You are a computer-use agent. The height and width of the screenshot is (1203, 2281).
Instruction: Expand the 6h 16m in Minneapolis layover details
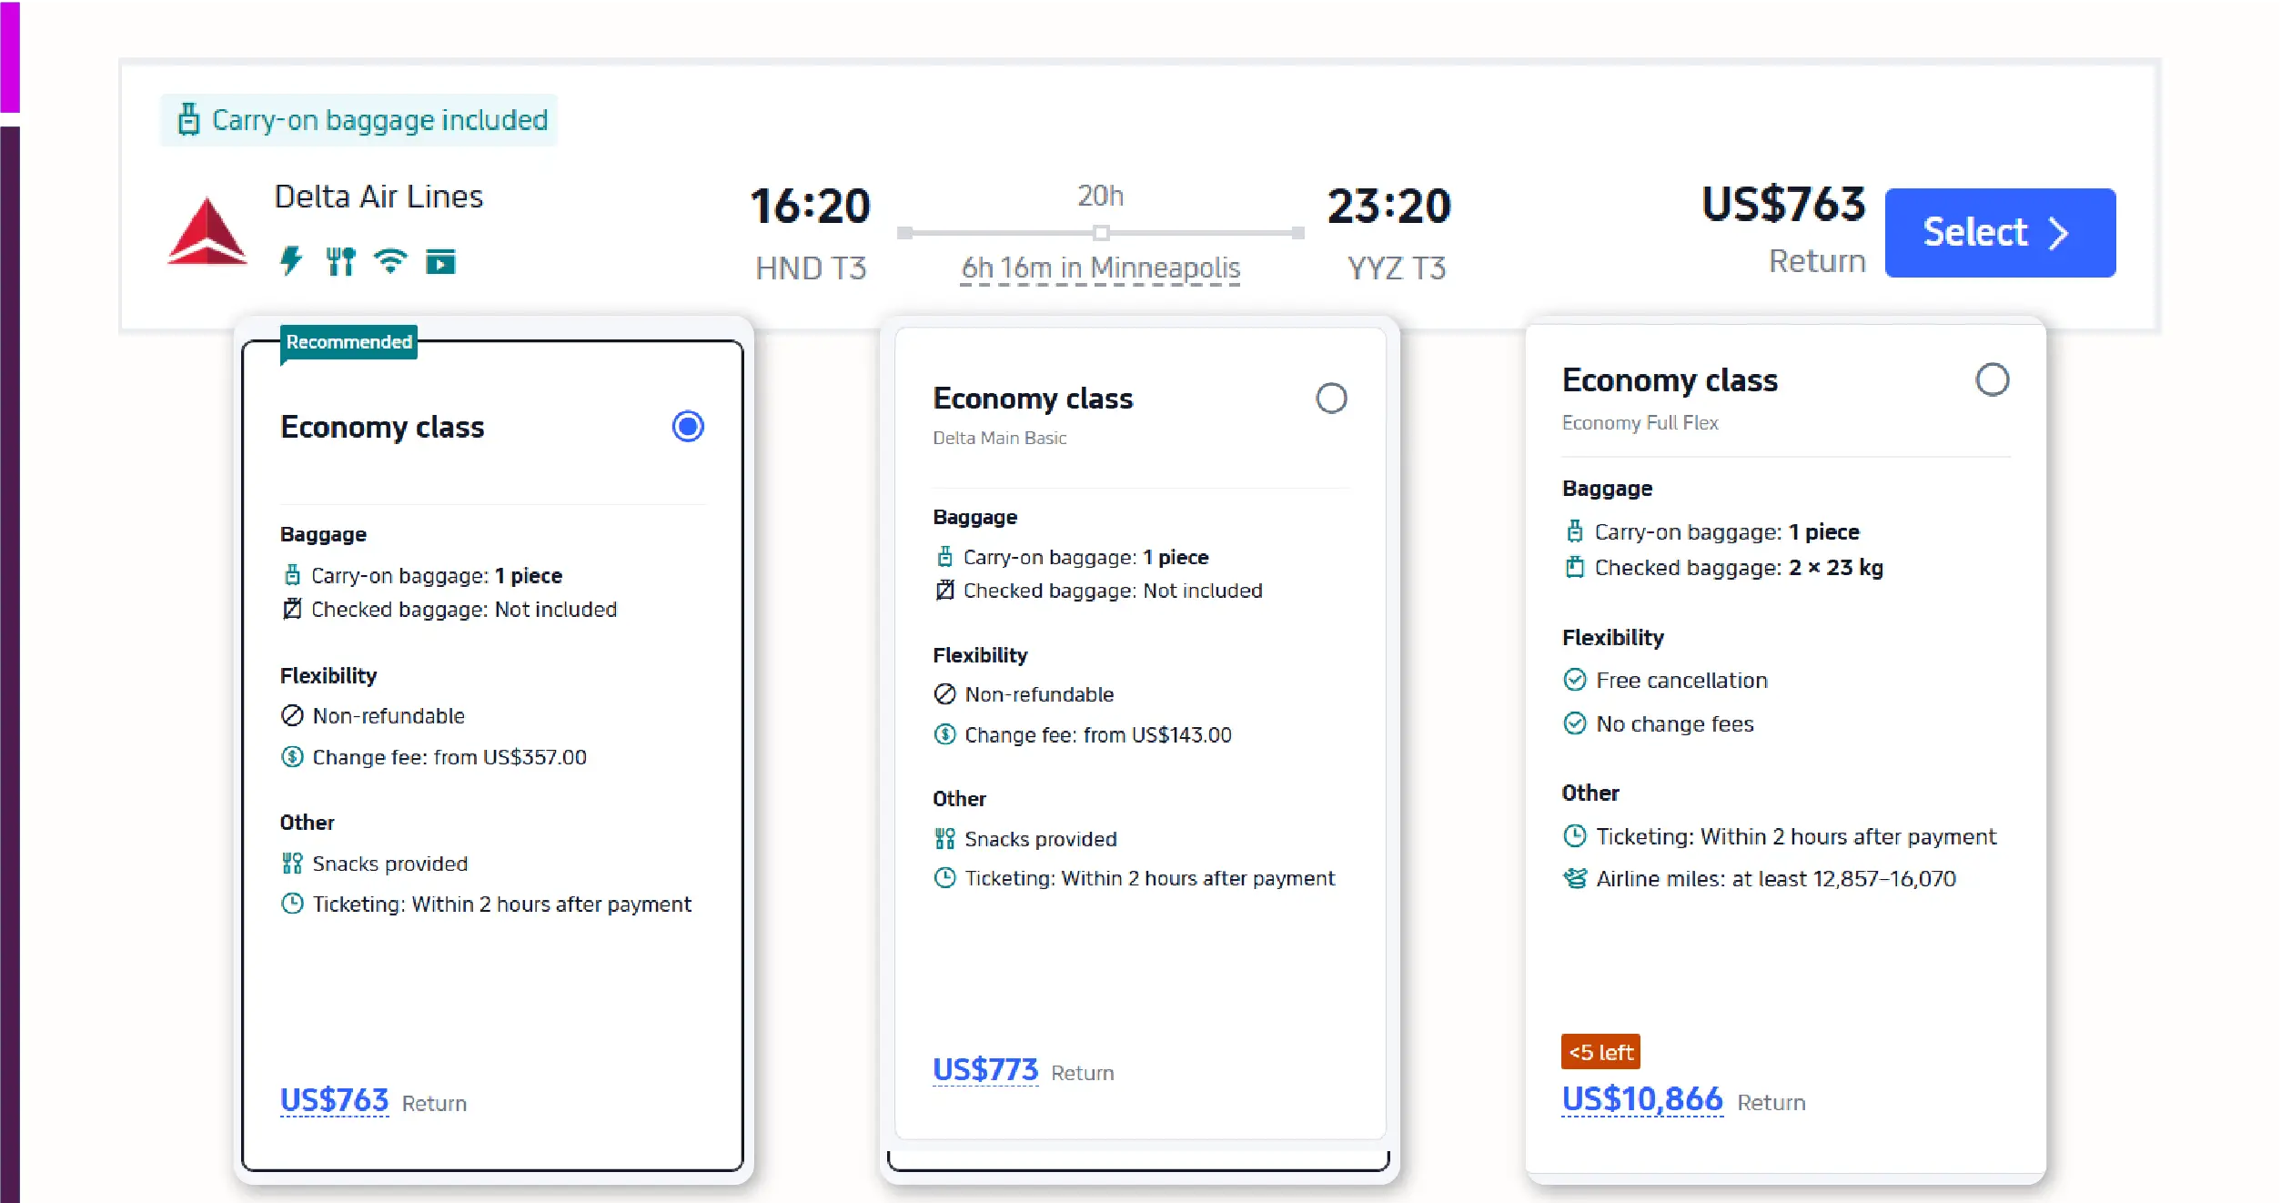point(1100,268)
